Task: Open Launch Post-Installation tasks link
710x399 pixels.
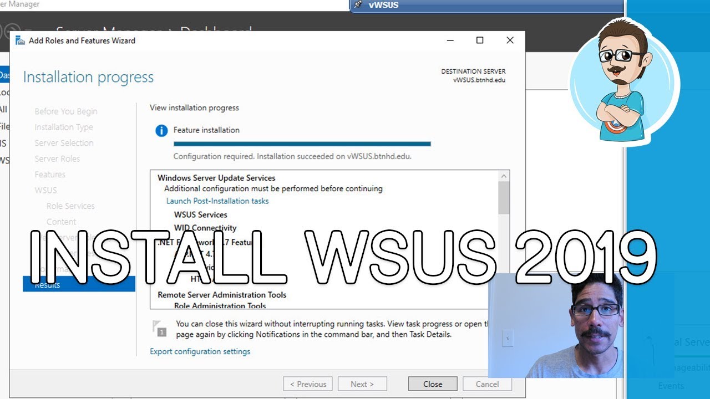Action: (x=217, y=201)
